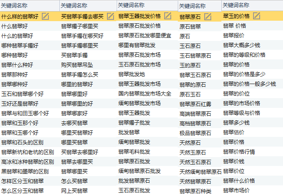This screenshot has height=195, width=283.
Task: Select the cell 翡翠毛料批发
Action: 134,152
